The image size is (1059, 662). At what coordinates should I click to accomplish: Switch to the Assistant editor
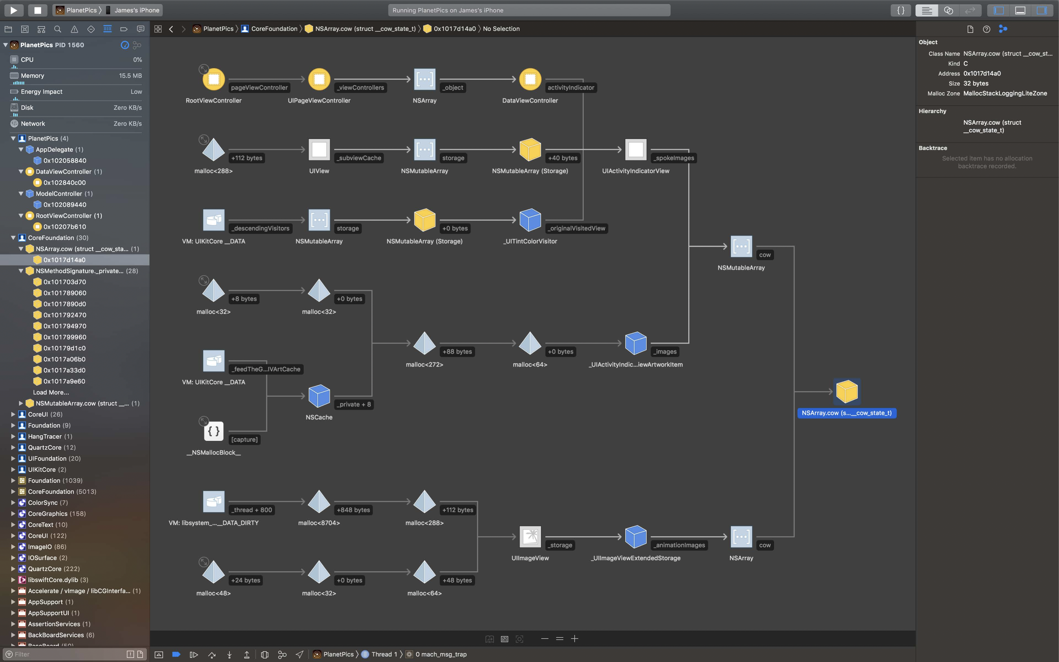tap(948, 10)
